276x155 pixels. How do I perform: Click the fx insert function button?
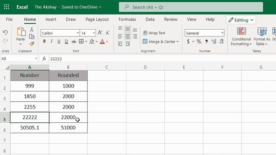(x=44, y=59)
